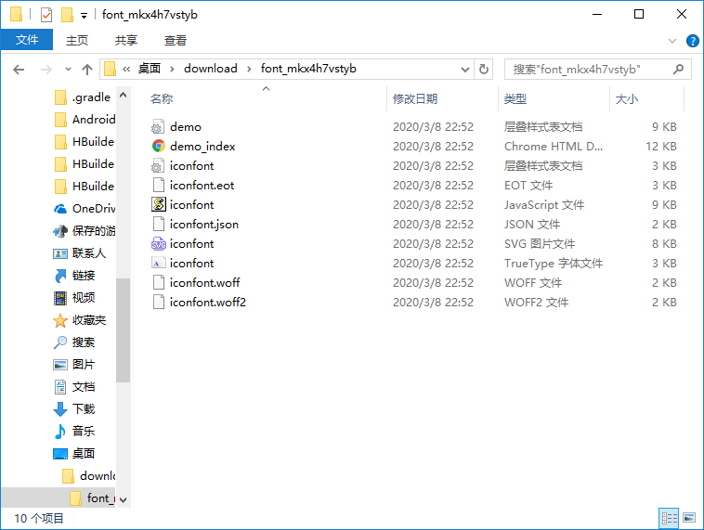The height and width of the screenshot is (530, 704).
Task: Click the properties quick access icon
Action: 46,15
